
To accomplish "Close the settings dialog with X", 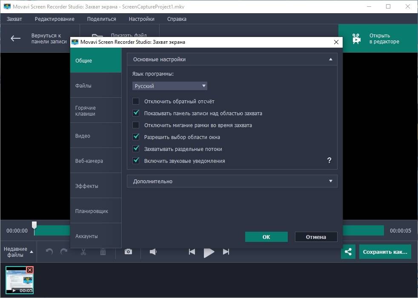I will [x=336, y=42].
